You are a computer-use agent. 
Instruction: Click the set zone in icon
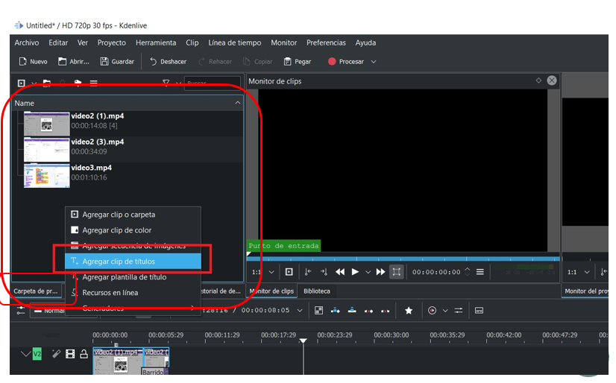[x=309, y=272]
